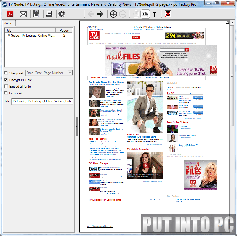The height and width of the screenshot is (236, 237).
Task: Click the Job column header
Action: [30, 30]
